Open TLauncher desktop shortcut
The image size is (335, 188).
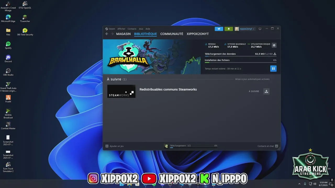pyautogui.click(x=25, y=19)
